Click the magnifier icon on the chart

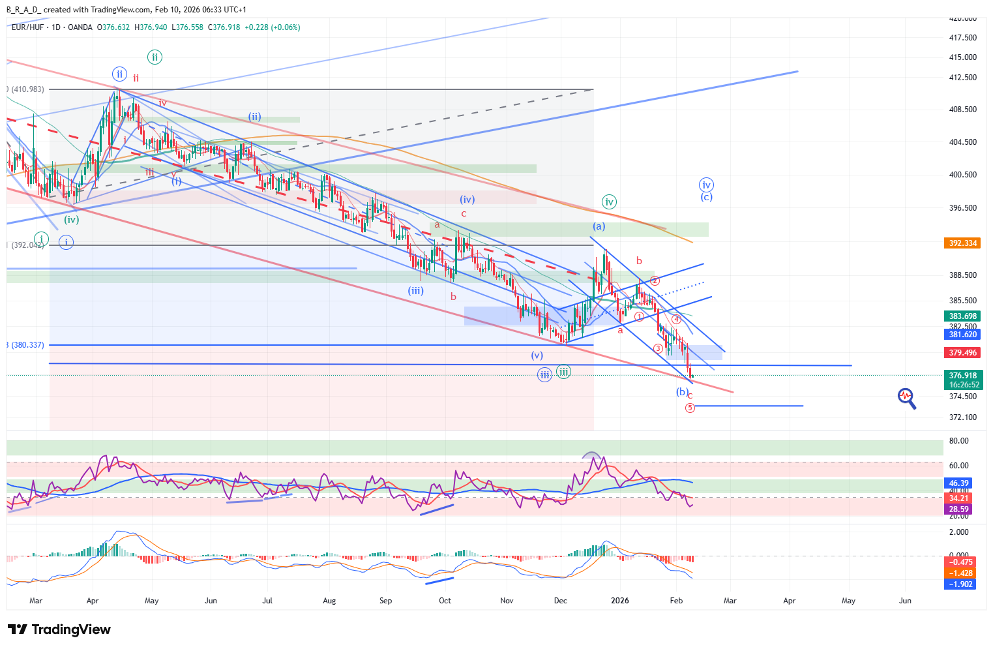[x=906, y=397]
